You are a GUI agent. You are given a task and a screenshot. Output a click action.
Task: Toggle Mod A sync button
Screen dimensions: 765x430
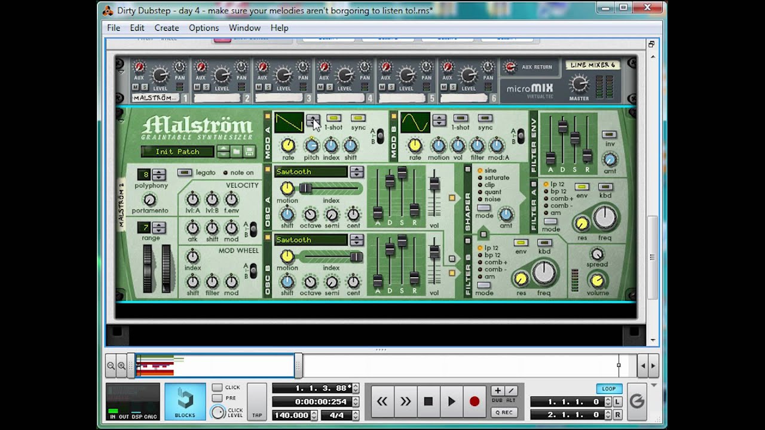coord(358,118)
